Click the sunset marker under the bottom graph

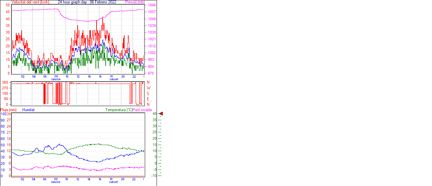coord(113,182)
